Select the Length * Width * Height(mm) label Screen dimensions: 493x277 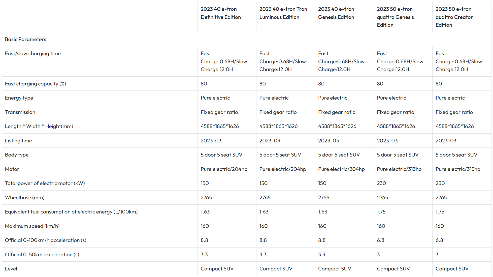point(39,126)
